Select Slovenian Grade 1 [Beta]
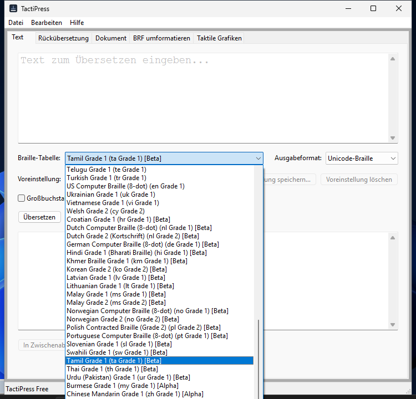 [x=159, y=344]
